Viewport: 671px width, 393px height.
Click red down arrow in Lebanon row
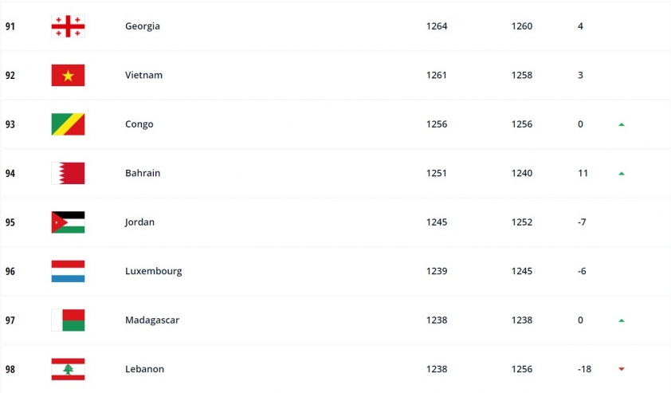tap(622, 369)
